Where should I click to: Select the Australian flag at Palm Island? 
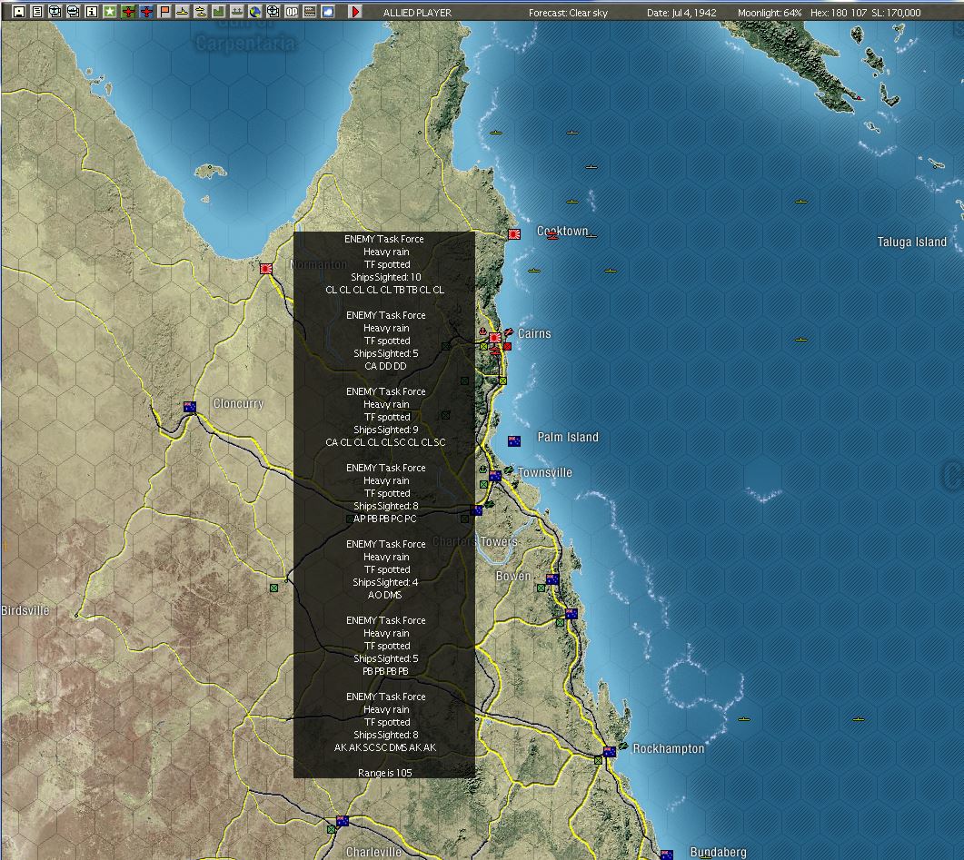(514, 441)
